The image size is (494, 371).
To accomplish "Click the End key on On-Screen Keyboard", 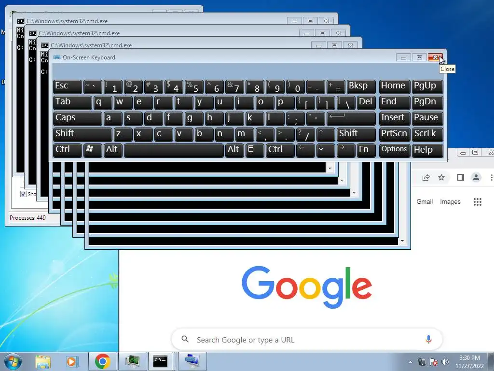I will (x=395, y=102).
